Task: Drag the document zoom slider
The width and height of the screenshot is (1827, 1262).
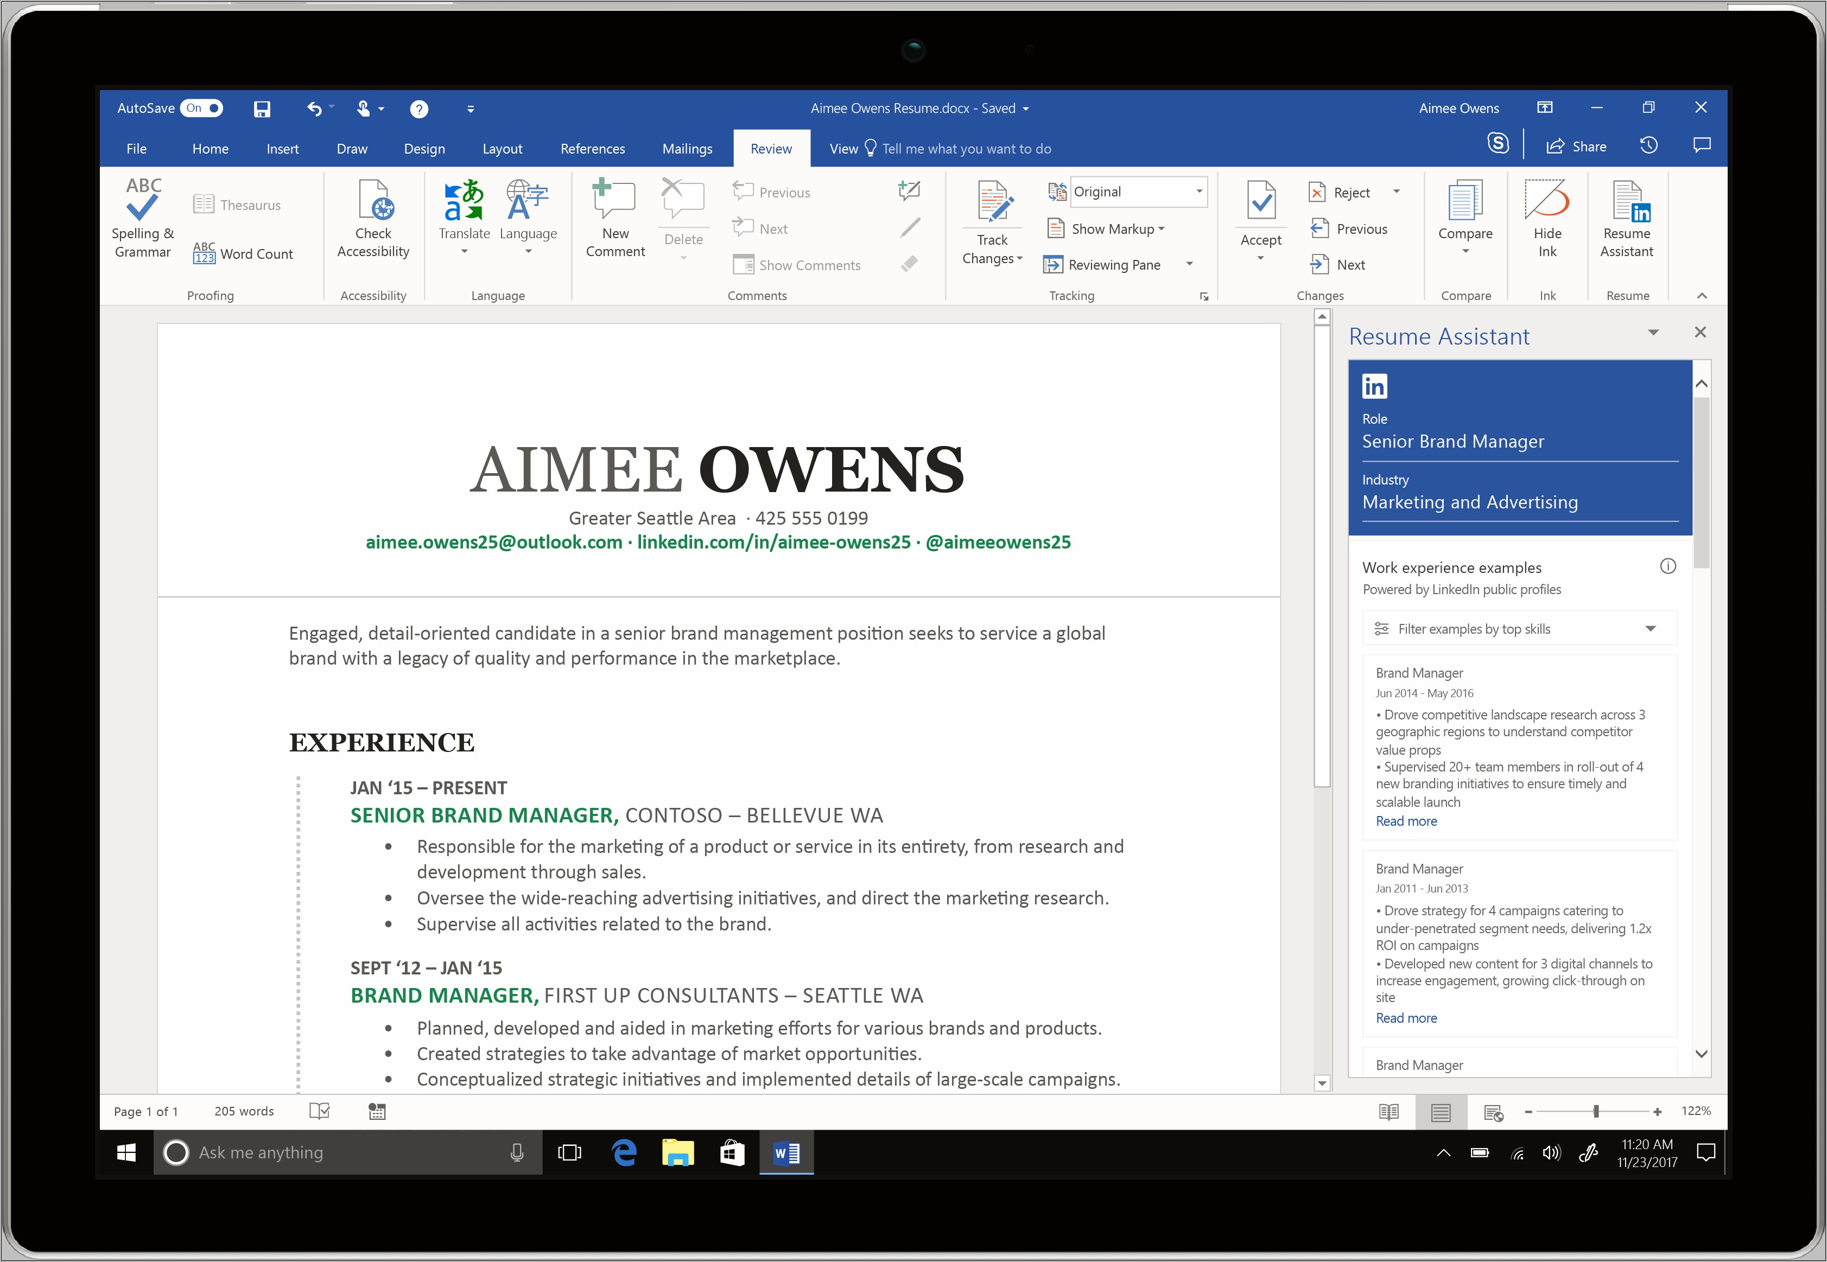Action: point(1602,1110)
